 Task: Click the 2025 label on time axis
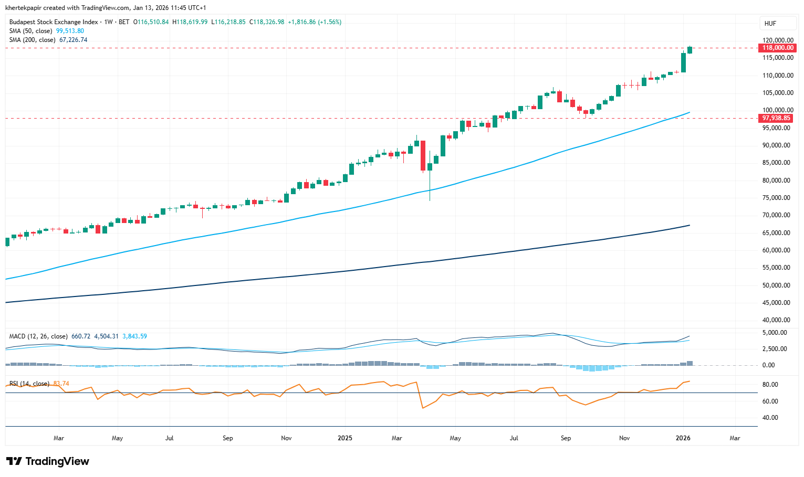point(344,438)
